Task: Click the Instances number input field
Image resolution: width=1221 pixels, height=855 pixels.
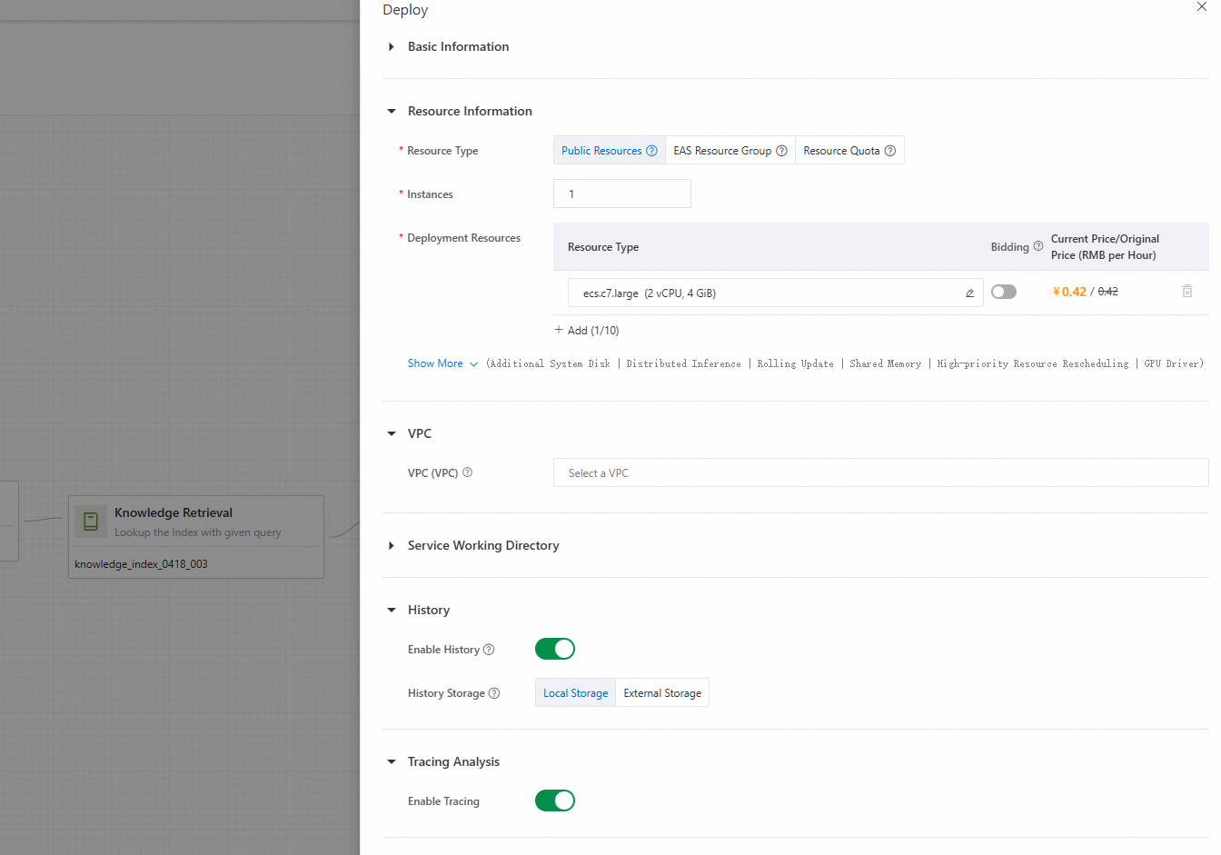Action: [621, 194]
